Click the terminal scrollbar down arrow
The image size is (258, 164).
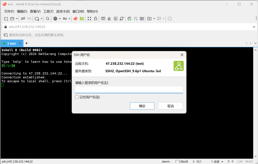click(255, 156)
